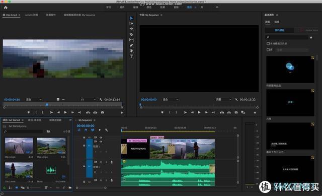Tick the 库 checkbox in Essential Graphics
Viewport: 322px width, 196px height.
click(268, 49)
